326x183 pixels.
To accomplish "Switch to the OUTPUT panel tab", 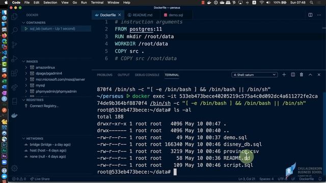I will (x=123, y=75).
